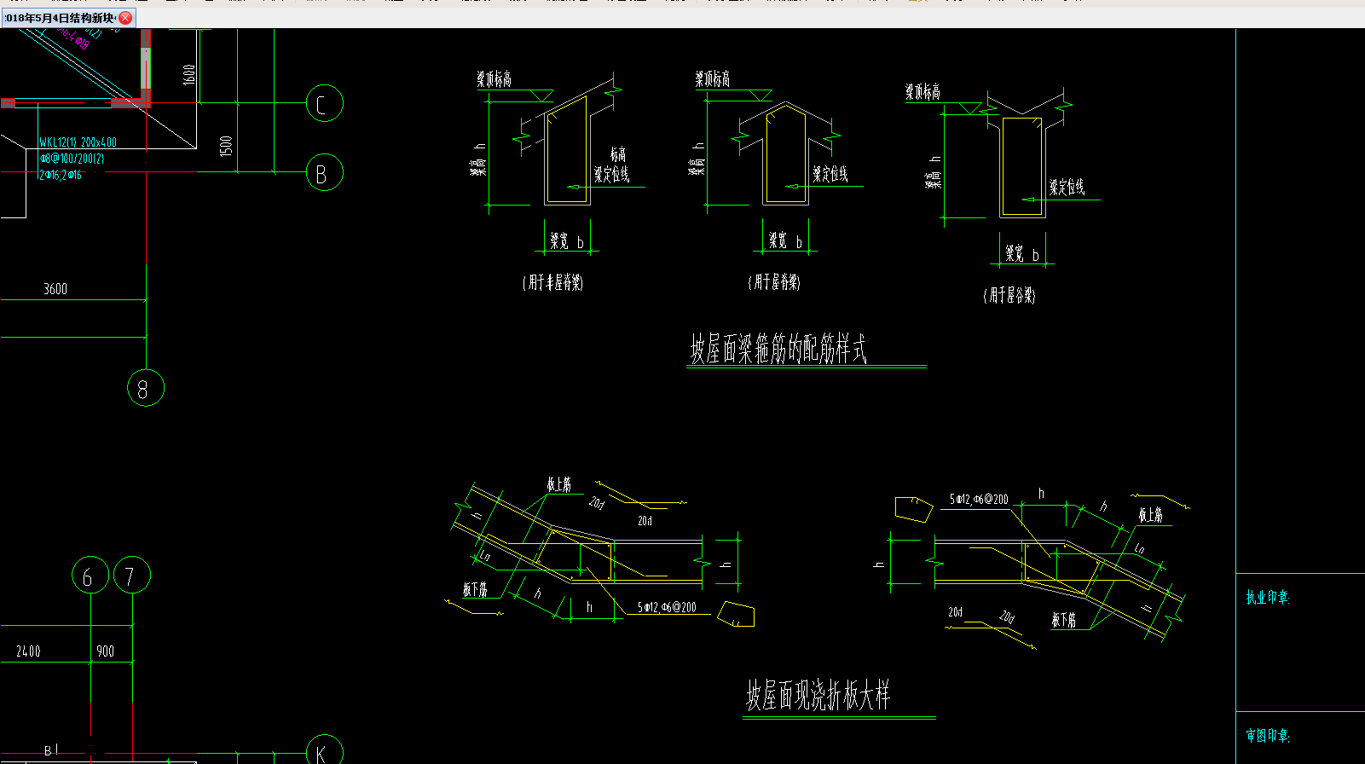Click the 2400 dimension text

(x=28, y=651)
